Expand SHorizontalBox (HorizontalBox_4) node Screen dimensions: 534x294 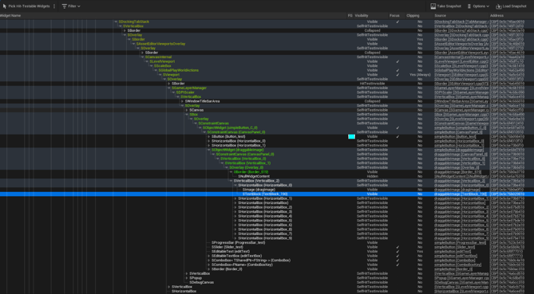235,216
